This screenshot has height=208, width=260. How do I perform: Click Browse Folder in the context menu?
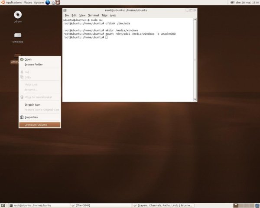[x=33, y=65]
